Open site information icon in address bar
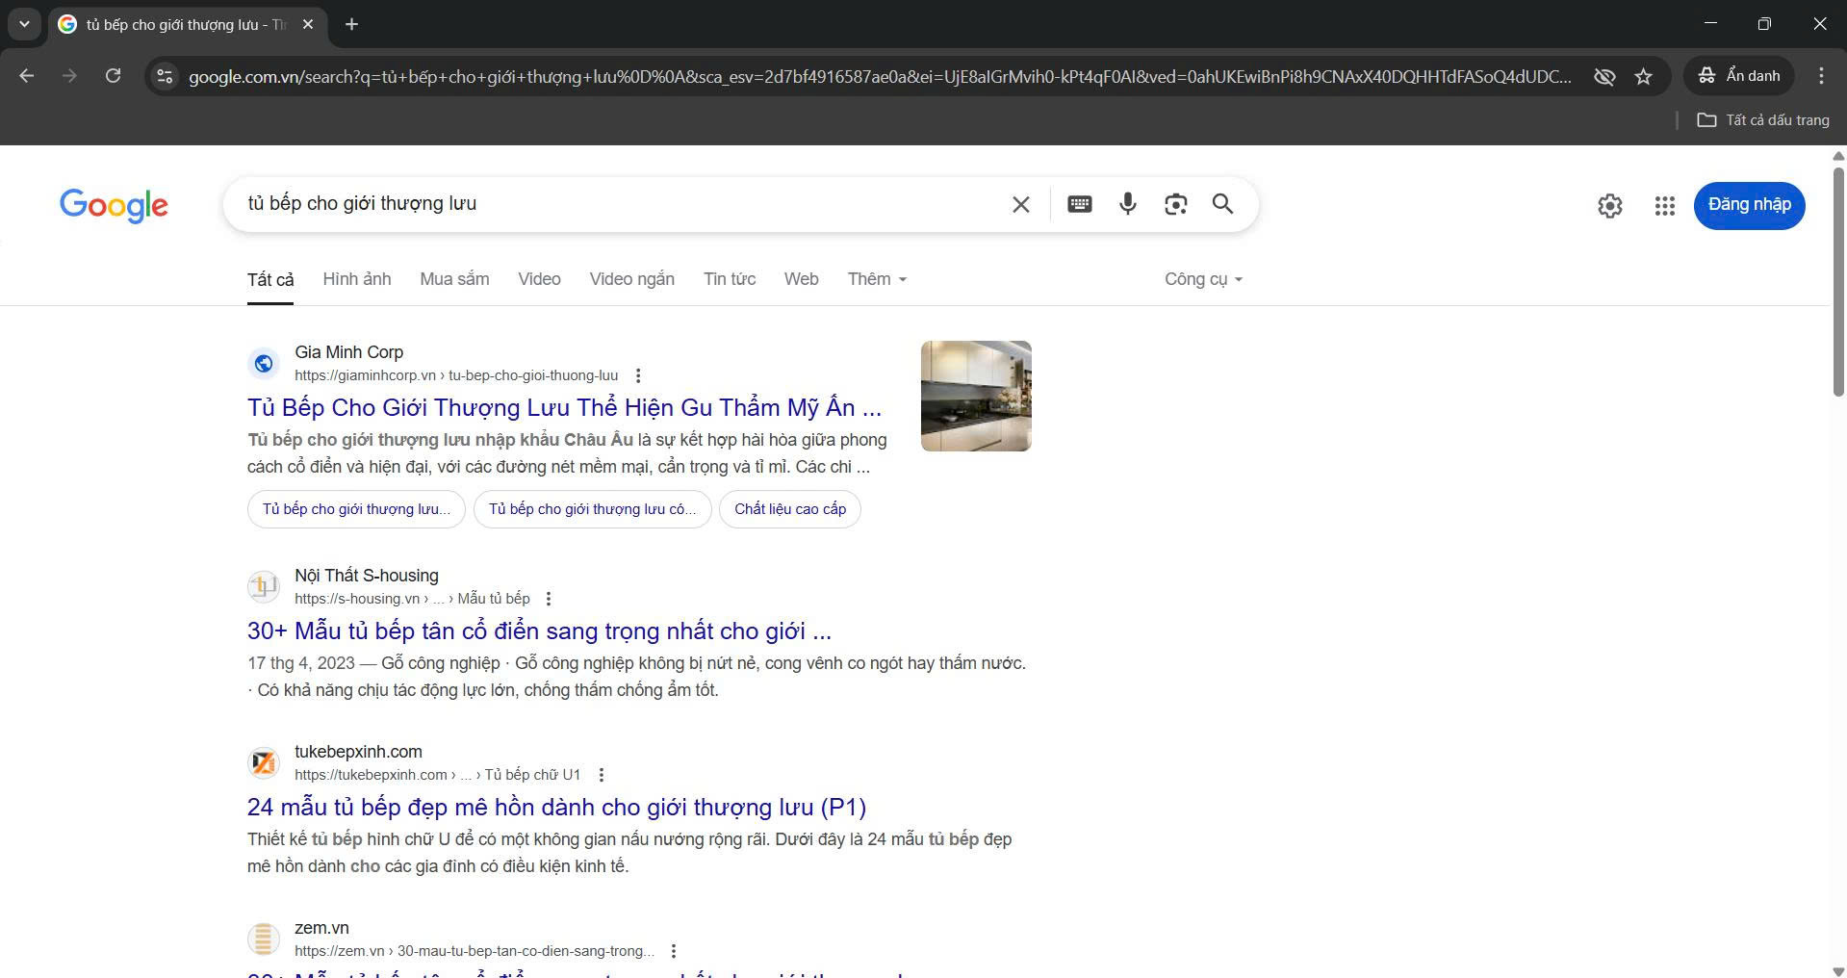The height and width of the screenshot is (978, 1847). (x=165, y=76)
